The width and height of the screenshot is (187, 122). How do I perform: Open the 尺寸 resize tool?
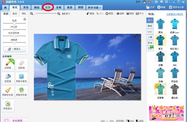point(140,14)
